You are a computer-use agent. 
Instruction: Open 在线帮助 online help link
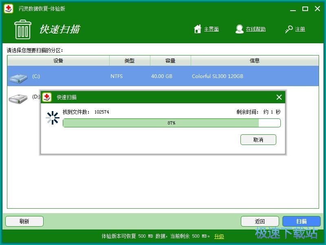(x=256, y=29)
